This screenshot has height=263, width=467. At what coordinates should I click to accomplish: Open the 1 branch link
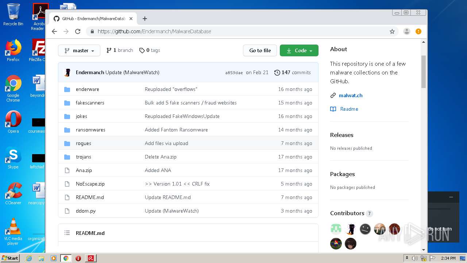pos(120,50)
